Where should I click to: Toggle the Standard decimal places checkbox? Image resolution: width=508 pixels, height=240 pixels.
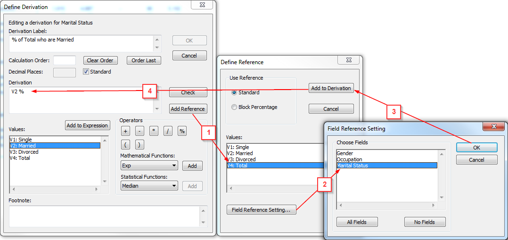pos(86,72)
